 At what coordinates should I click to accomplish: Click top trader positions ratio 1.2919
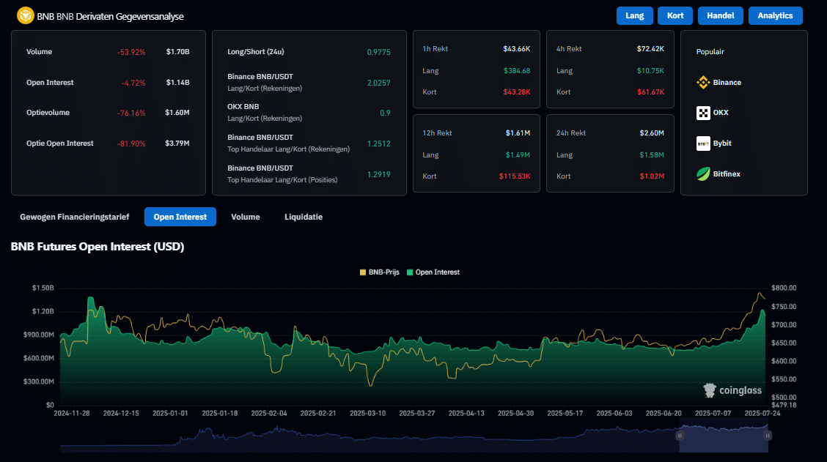pos(379,174)
